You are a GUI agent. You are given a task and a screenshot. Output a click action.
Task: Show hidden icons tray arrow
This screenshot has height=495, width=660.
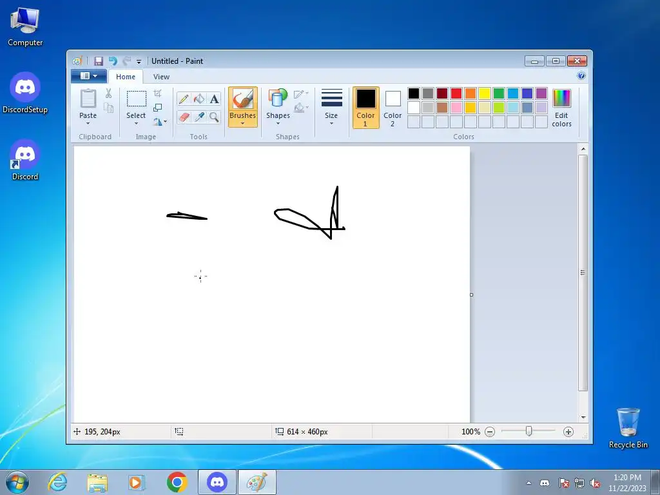click(529, 483)
